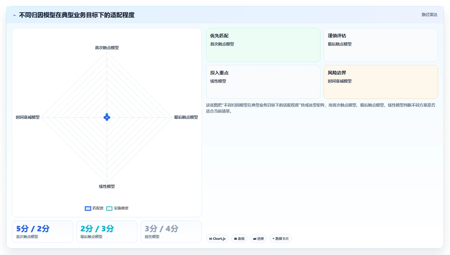
Task: Toggle the 匹配度 legend item
Action: pyautogui.click(x=94, y=208)
